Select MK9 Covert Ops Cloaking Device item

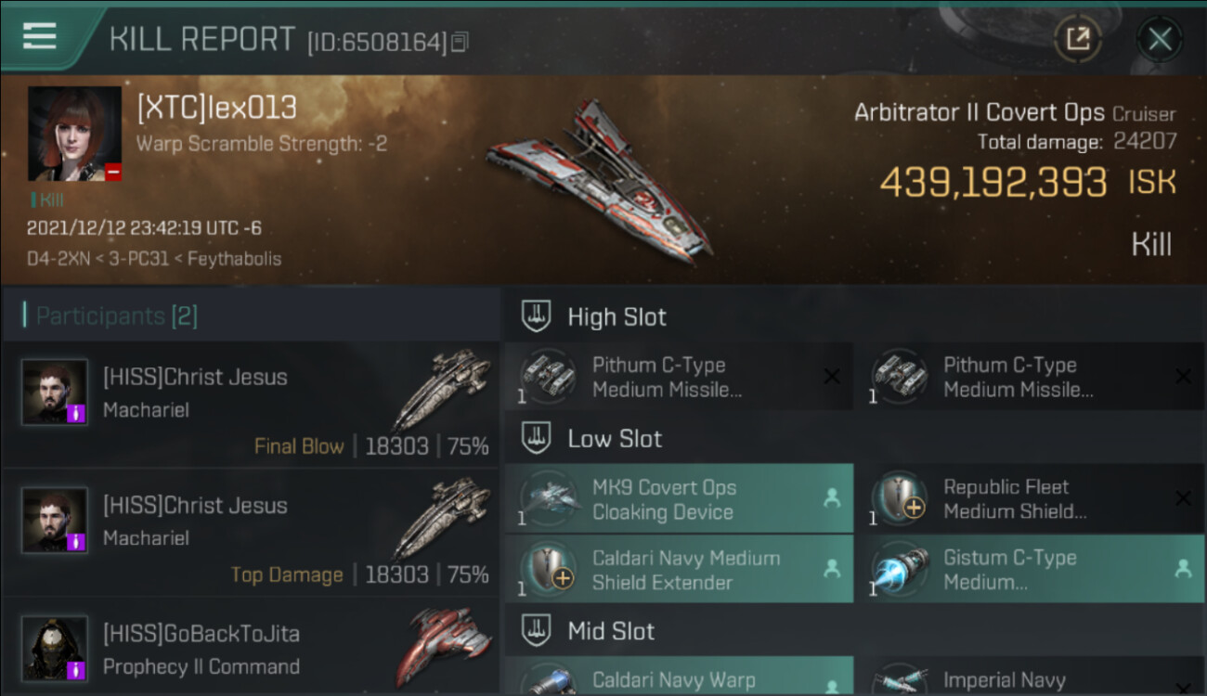coord(679,499)
